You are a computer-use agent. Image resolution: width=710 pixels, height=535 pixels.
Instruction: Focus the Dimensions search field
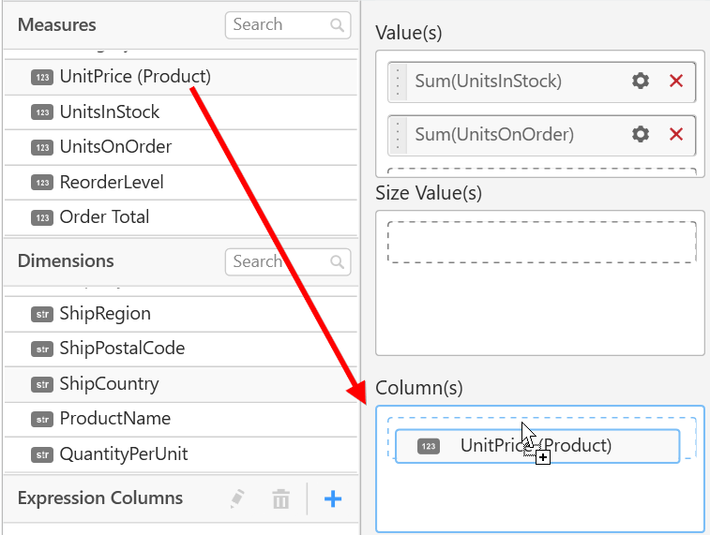[x=277, y=262]
